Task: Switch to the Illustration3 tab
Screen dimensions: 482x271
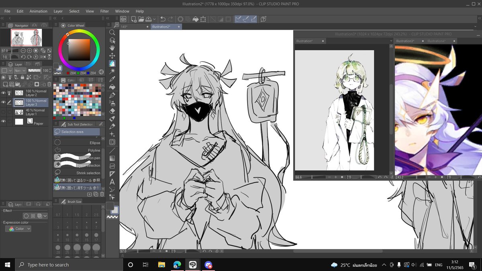Action: (406, 41)
